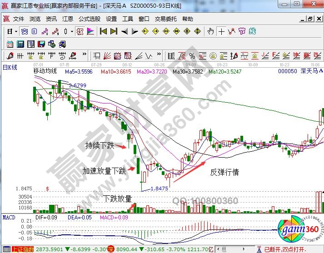
Task: Toggle the hand pan tool
Action: [x=210, y=31]
